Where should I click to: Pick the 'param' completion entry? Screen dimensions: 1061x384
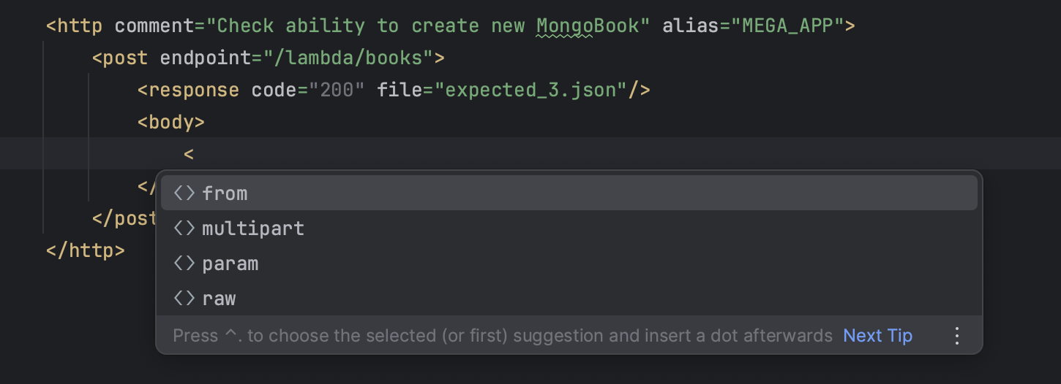(569, 263)
